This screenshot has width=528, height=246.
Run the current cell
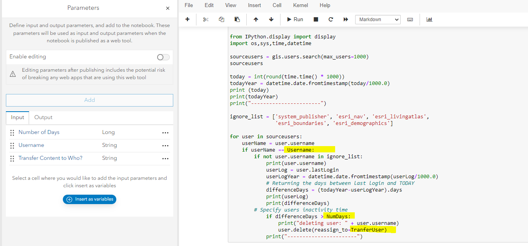[x=295, y=19]
